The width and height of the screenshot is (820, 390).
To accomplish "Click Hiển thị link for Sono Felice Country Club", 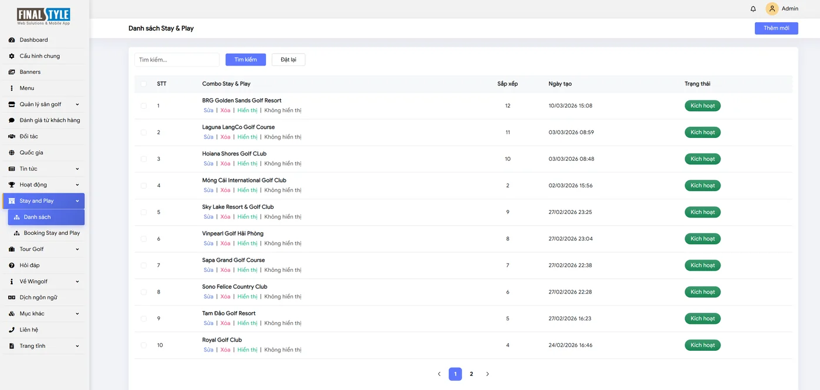I will 247,296.
